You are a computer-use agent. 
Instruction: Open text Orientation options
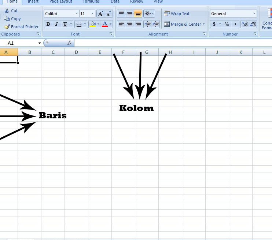(x=149, y=14)
